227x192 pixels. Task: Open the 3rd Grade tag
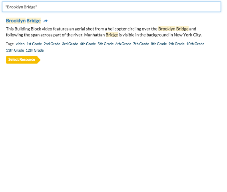[x=70, y=44]
